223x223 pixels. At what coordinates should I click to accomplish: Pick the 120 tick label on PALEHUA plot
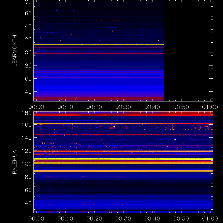(x=26, y=151)
